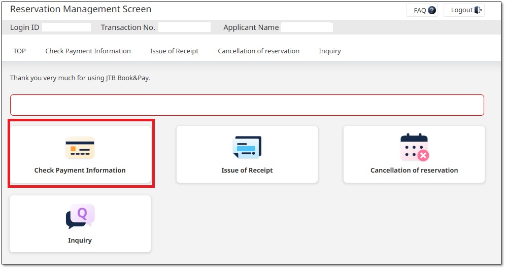Viewport: 506px width, 269px height.
Task: Click the Applicant Name field
Action: click(x=307, y=27)
